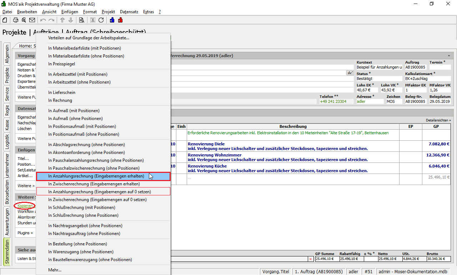Screen dimensions: 457x275
Task: Click the document search toolbar icon
Action: point(81,20)
